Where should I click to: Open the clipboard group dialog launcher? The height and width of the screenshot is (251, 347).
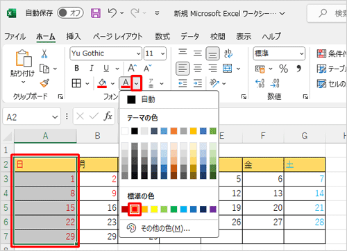click(x=60, y=97)
